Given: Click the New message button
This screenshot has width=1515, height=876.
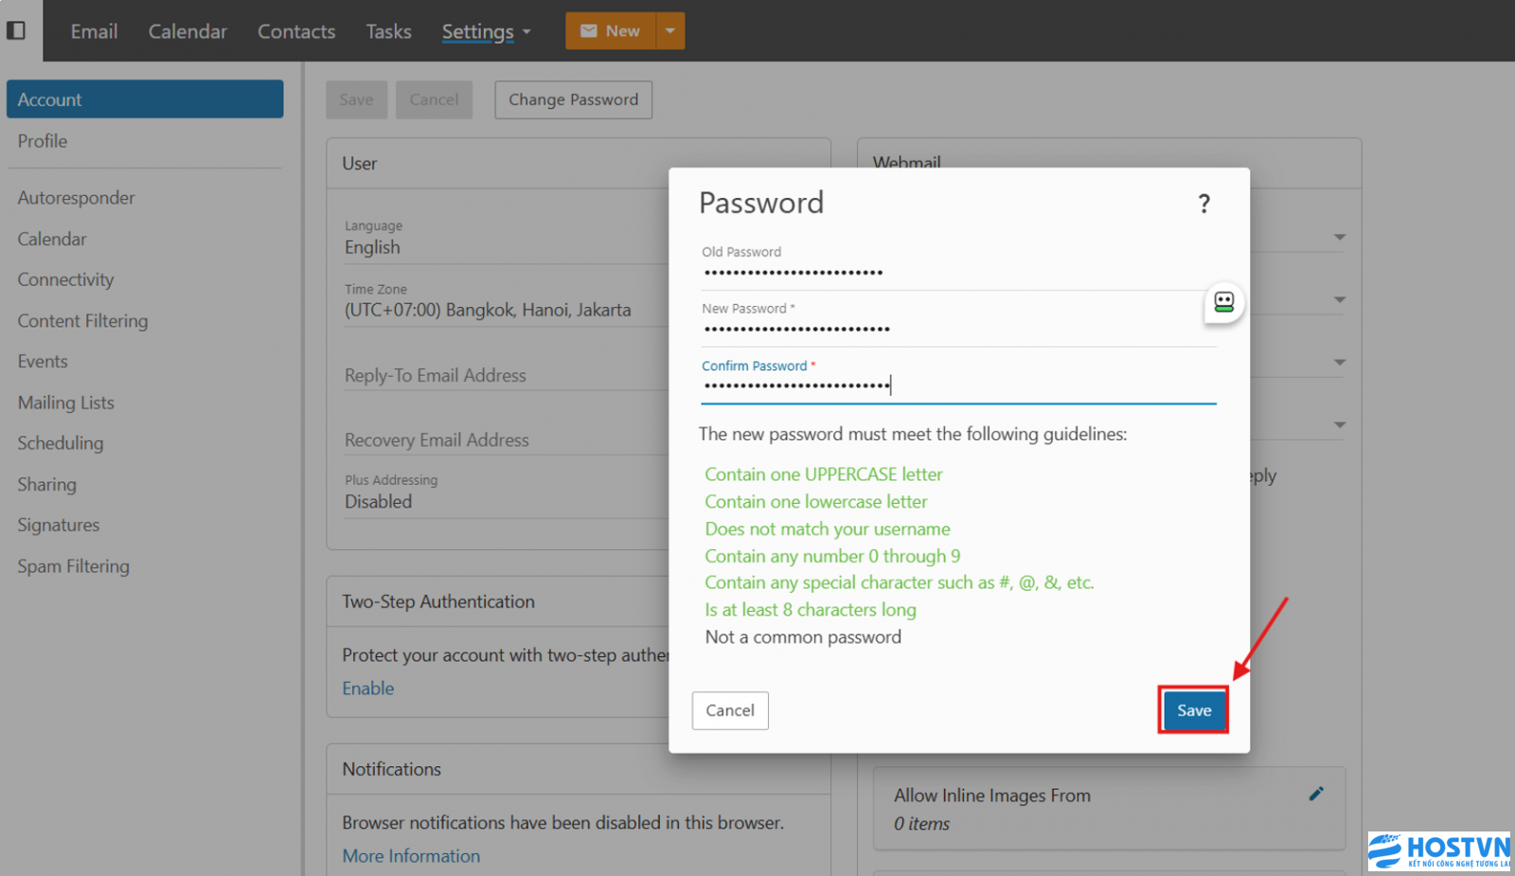Looking at the screenshot, I should pyautogui.click(x=611, y=31).
